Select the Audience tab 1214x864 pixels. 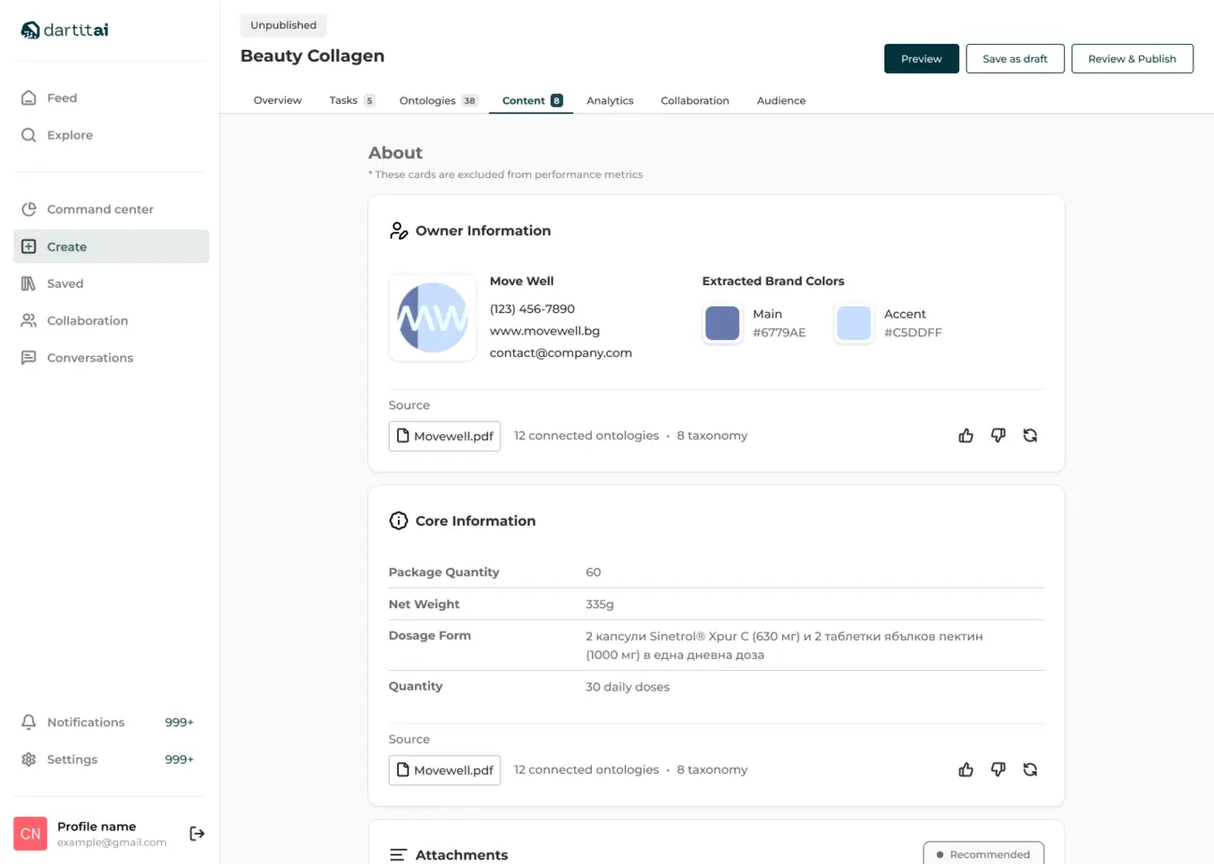coord(780,100)
